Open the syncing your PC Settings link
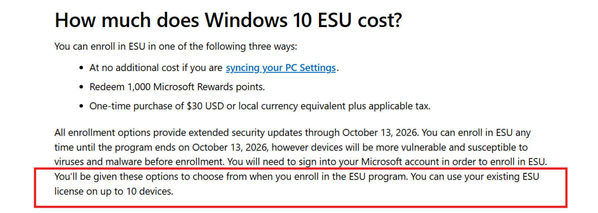Viewport: 598px width, 213px height. coord(281,68)
